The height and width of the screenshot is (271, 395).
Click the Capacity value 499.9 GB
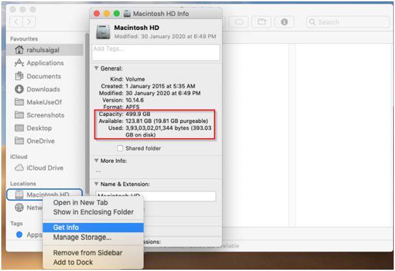point(138,114)
